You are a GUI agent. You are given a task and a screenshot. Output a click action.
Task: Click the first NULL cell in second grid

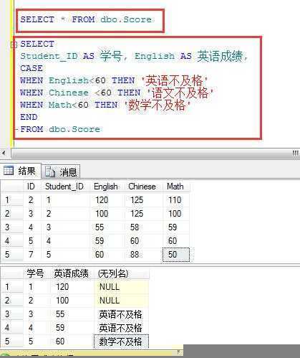coord(122,287)
